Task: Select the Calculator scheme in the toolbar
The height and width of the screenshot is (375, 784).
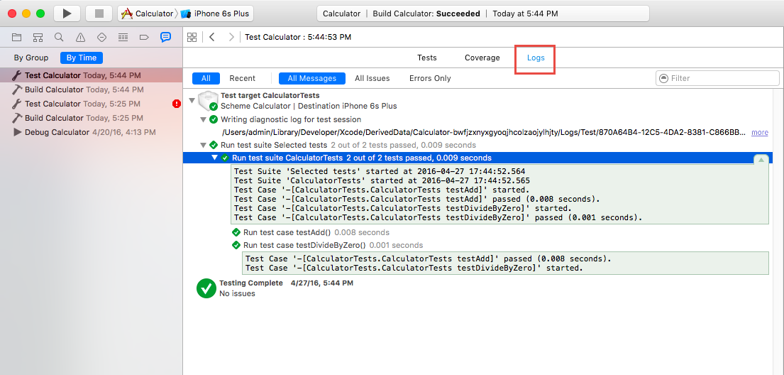Action: (147, 13)
